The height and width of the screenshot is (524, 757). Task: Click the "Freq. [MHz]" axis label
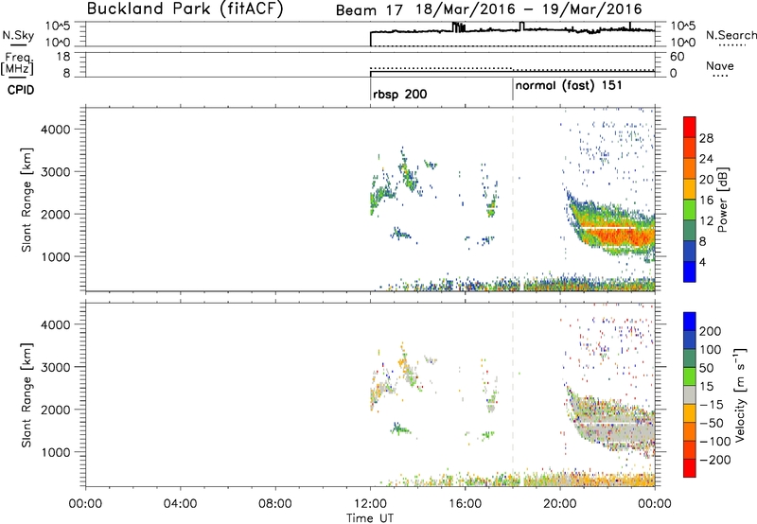tap(17, 63)
